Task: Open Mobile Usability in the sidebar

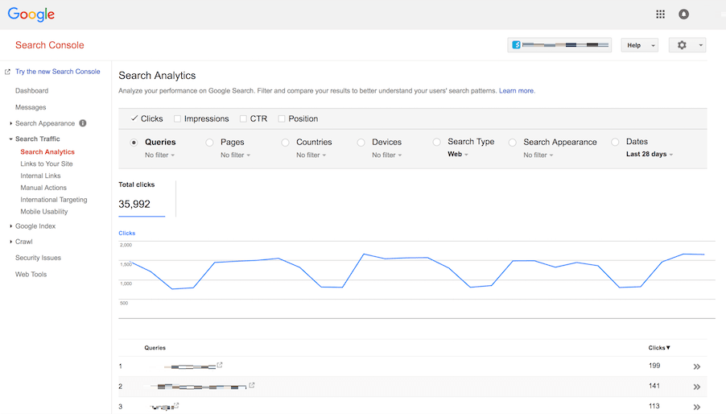Action: (x=44, y=212)
